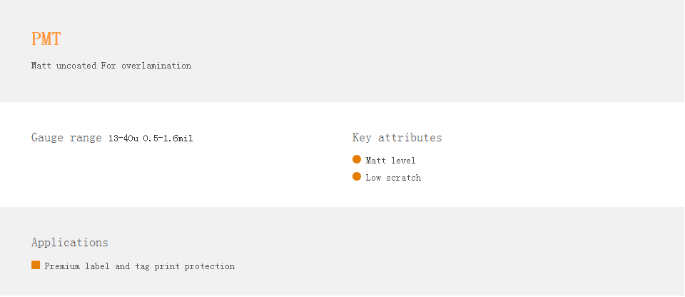Click the 'For overlamination' phrase in subtitle
The width and height of the screenshot is (685, 297).
coord(146,66)
